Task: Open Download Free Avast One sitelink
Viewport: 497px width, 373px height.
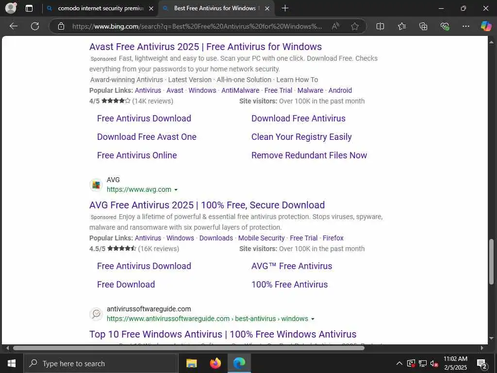Action: (147, 136)
